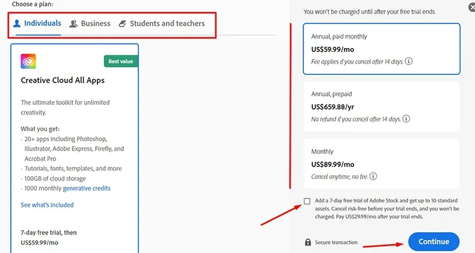Enable the Adobe Stock free trial checkbox
The height and width of the screenshot is (253, 475).
tap(307, 201)
